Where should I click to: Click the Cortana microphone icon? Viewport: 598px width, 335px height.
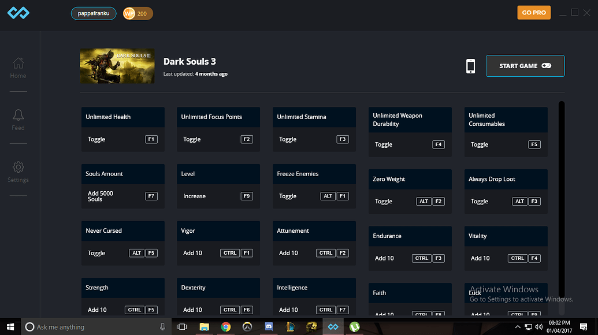(x=163, y=326)
